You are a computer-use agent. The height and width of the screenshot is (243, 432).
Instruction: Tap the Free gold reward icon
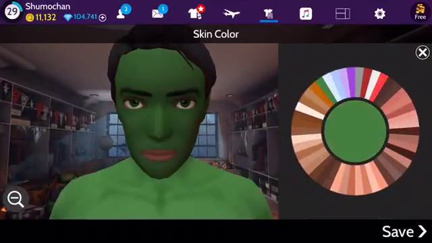(x=420, y=12)
